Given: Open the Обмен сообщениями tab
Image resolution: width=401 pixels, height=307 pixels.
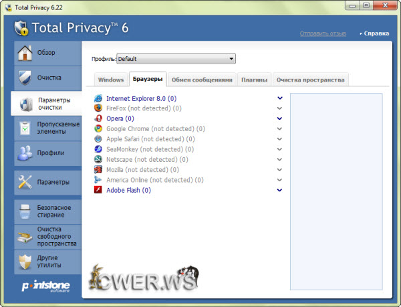Looking at the screenshot, I should tap(202, 80).
